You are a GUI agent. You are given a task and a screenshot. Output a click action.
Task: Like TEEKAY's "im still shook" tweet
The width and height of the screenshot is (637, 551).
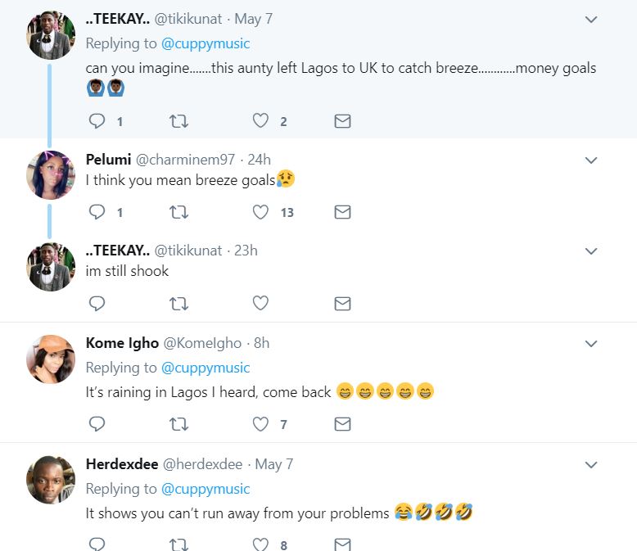(260, 303)
